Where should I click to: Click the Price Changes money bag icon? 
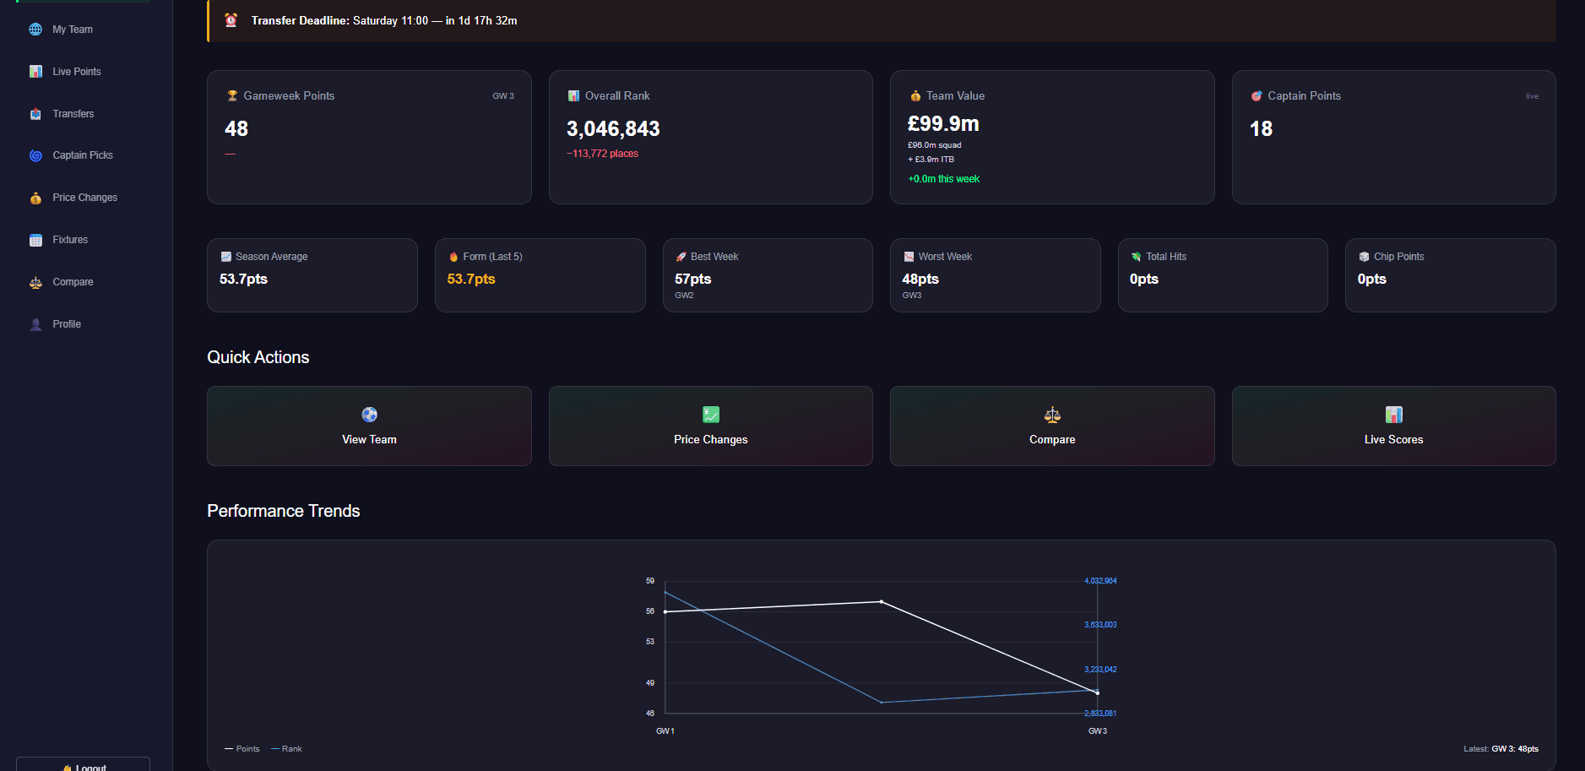(35, 198)
